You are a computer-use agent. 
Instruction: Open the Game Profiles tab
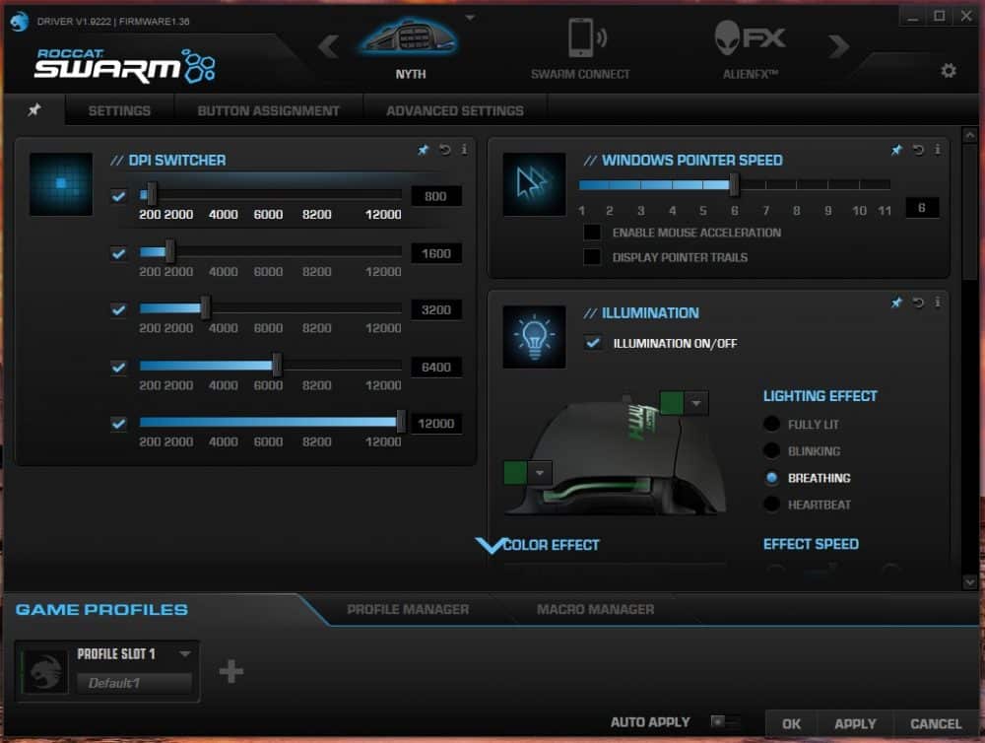101,609
